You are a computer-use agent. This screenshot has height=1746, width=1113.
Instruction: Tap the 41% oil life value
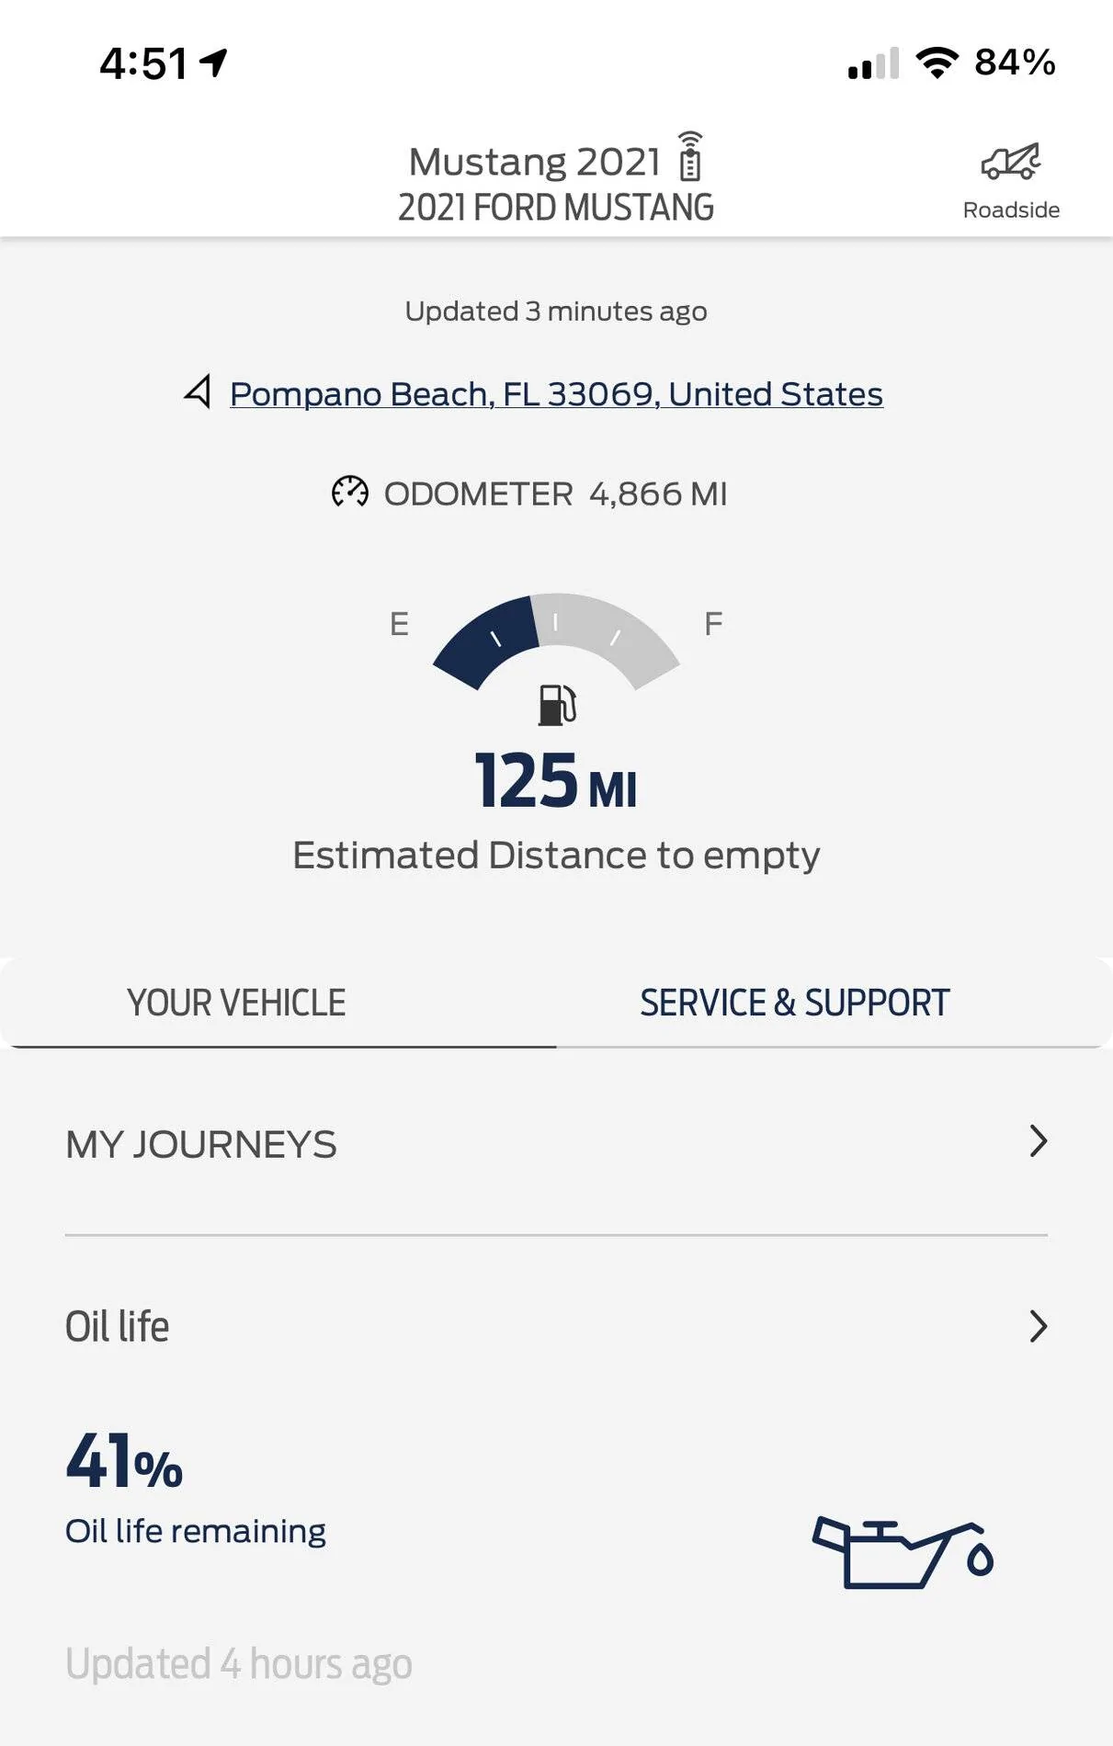pos(124,1460)
